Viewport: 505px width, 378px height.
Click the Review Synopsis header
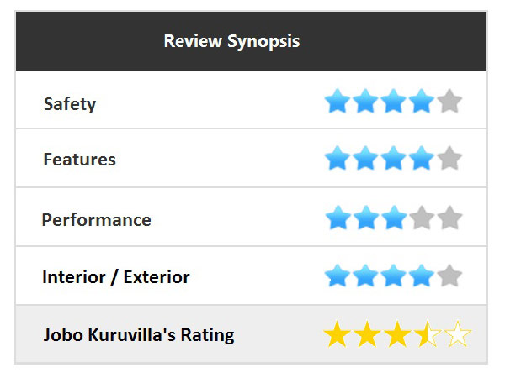(231, 41)
